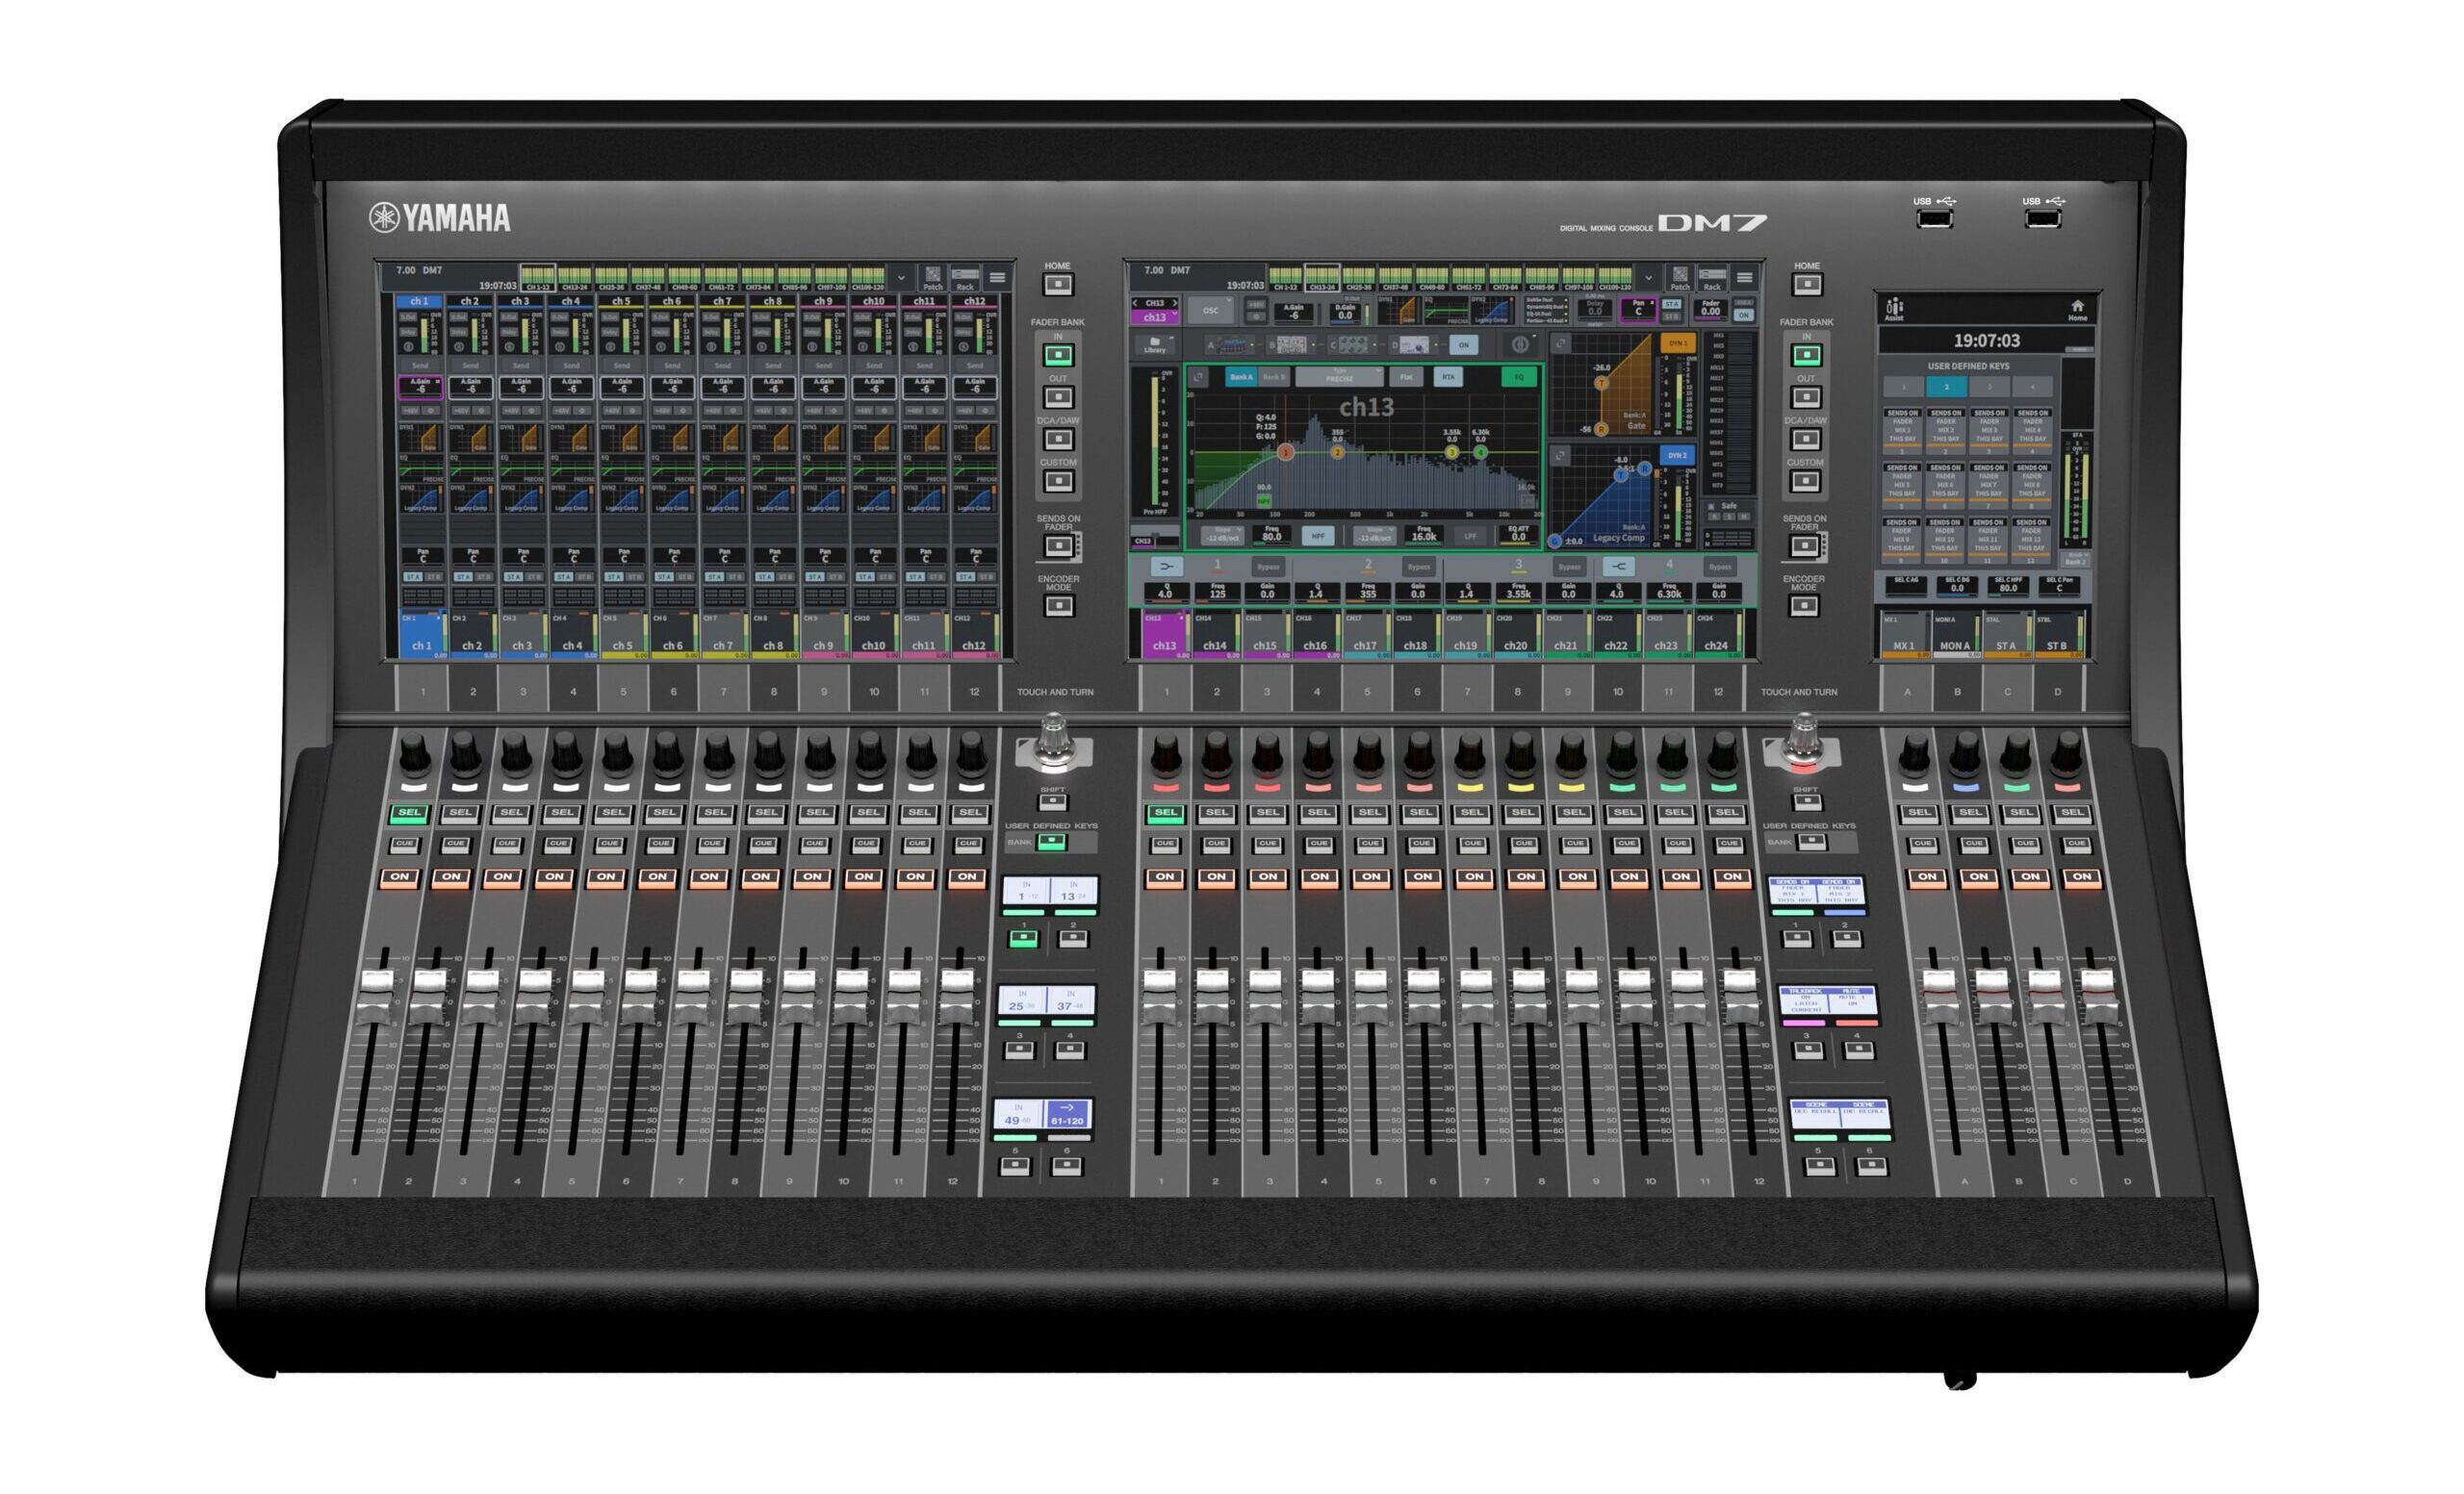Open EQ Type PRECISE dropdown
The width and height of the screenshot is (2464, 1494).
pos(1339,377)
